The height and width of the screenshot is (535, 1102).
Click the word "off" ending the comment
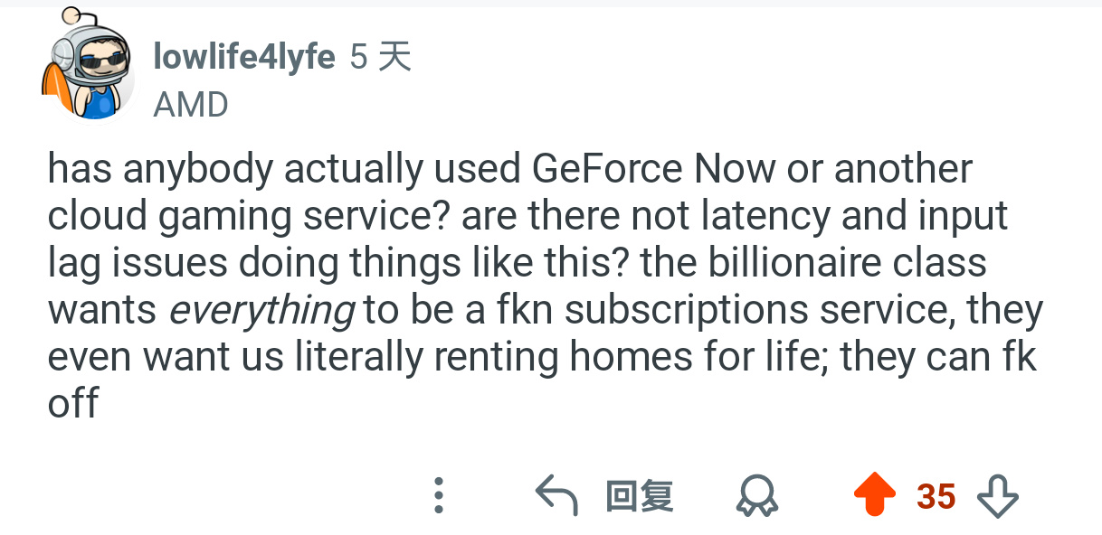pyautogui.click(x=72, y=403)
